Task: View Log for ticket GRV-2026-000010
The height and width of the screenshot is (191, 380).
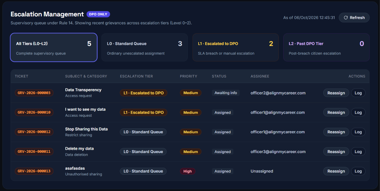Action: point(358,112)
